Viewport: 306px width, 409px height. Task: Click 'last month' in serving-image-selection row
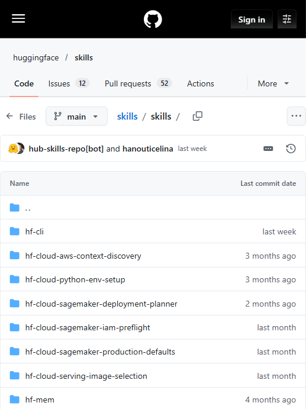pos(276,376)
